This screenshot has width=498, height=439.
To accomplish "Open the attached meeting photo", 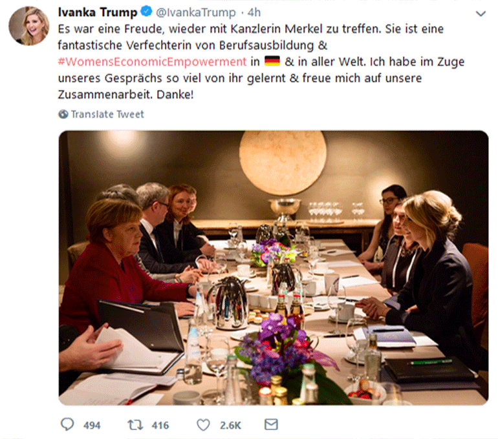I will [274, 267].
